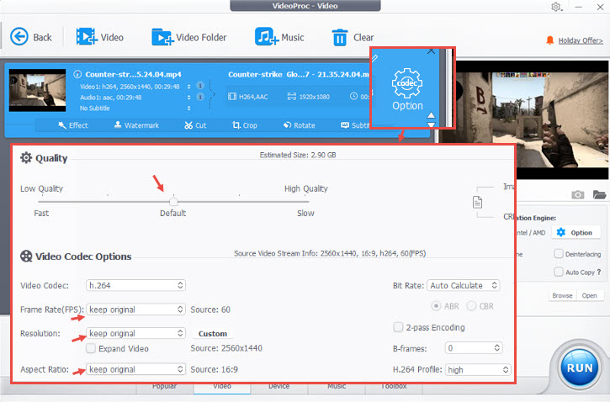
Task: Click the Auto Copy help question mark
Action: 599,272
